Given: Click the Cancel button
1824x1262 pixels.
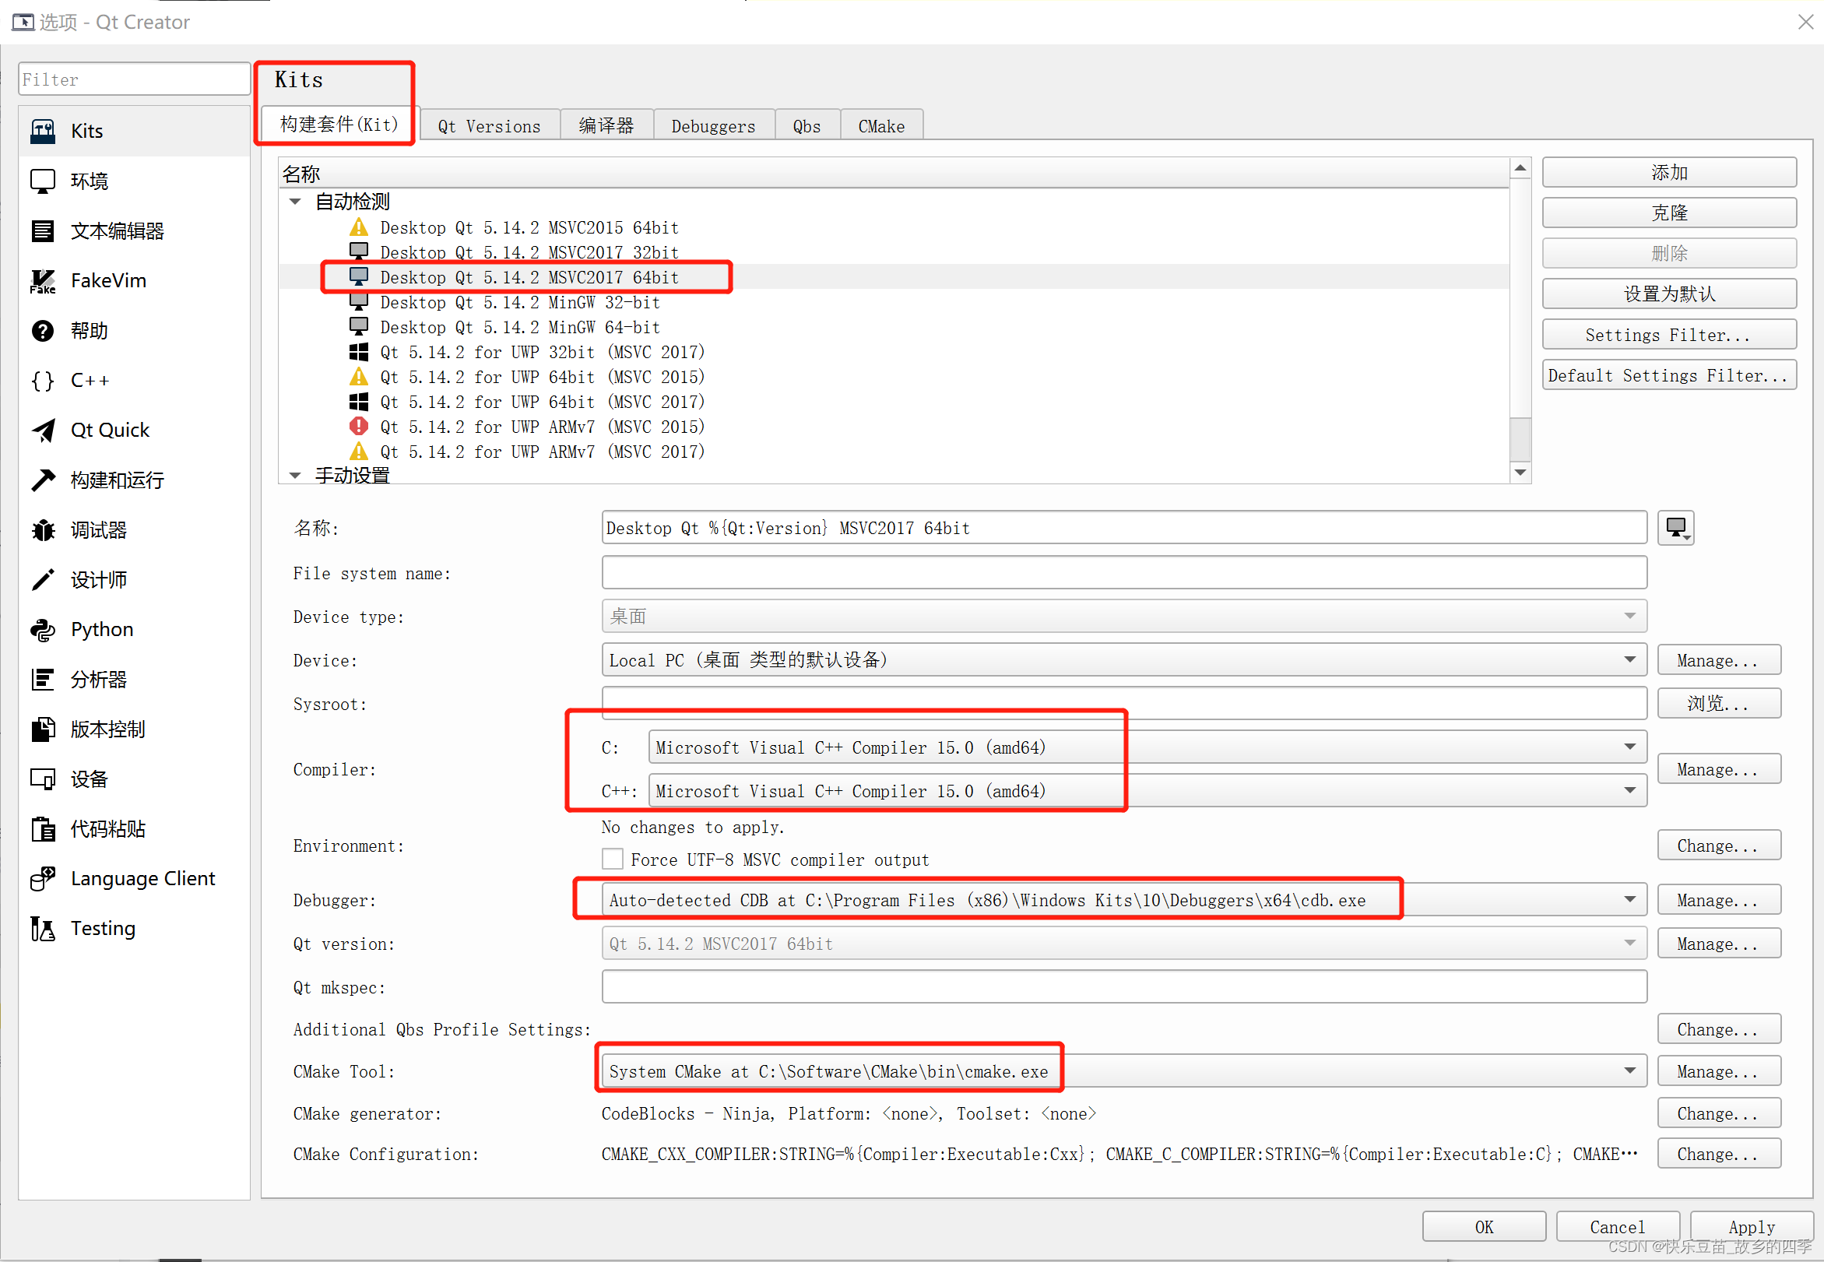Looking at the screenshot, I should (x=1617, y=1226).
